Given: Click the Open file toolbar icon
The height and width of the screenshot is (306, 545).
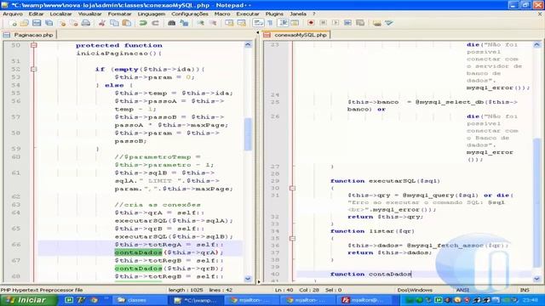Looking at the screenshot, I should pyautogui.click(x=25, y=23).
